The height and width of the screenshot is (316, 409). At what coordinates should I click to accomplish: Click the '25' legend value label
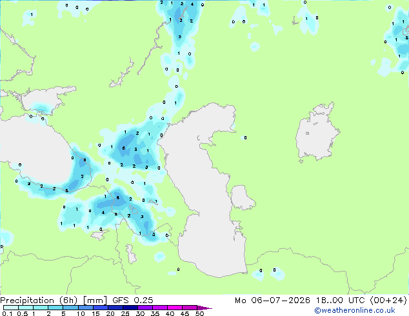point(125,313)
